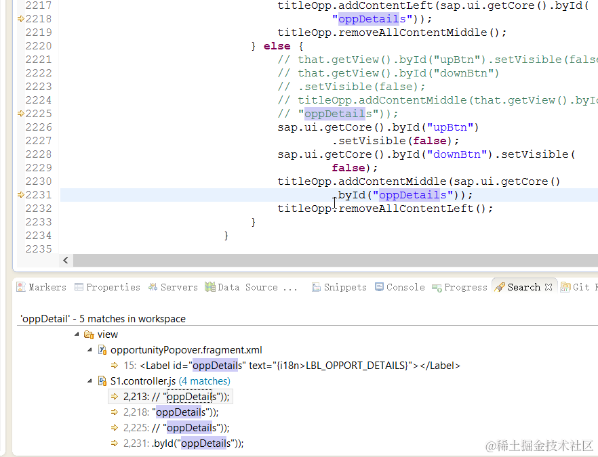The height and width of the screenshot is (457, 598).
Task: Click line number 2226 in the gutter
Action: 39,127
